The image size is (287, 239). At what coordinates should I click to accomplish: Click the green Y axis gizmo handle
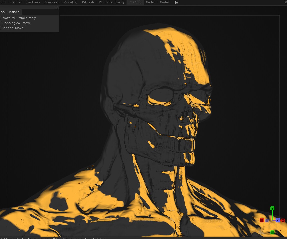[x=272, y=208]
